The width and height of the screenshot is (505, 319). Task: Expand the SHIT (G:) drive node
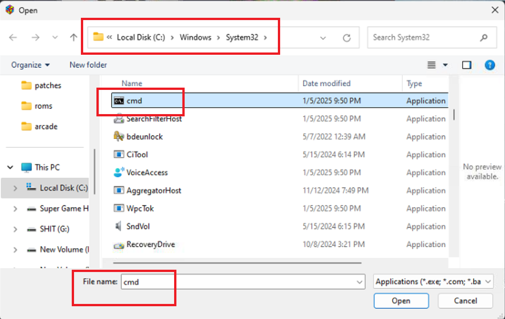pyautogui.click(x=15, y=229)
